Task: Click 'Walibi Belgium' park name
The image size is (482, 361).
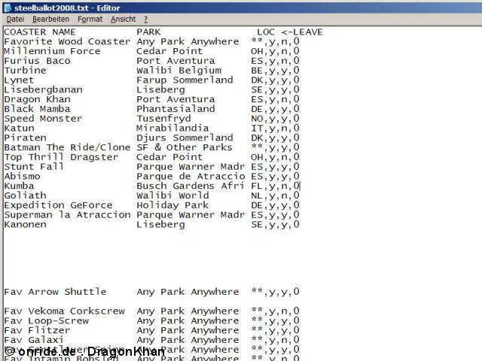Action: (178, 70)
